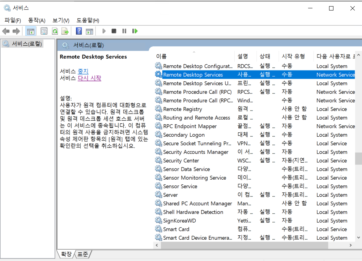Select Remote Procedure Call (RPC) row
This screenshot has height=261, width=362.
[x=255, y=92]
